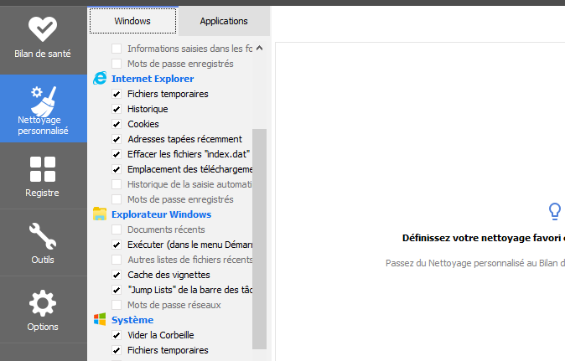Screen dimensions: 565x361
Task: Switch to the Applications tab
Action: click(224, 21)
